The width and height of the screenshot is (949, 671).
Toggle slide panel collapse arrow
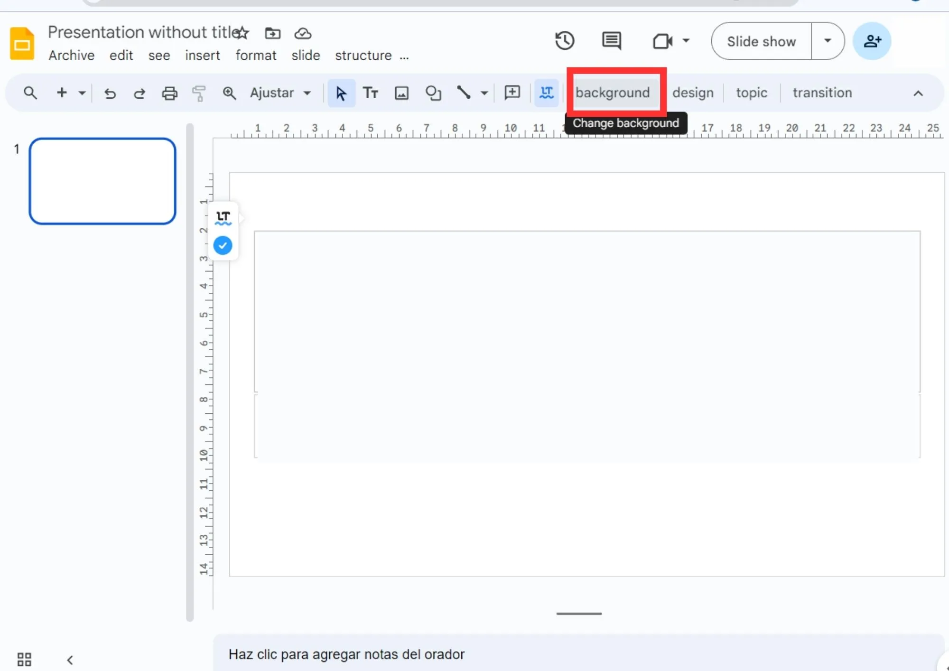click(x=70, y=659)
